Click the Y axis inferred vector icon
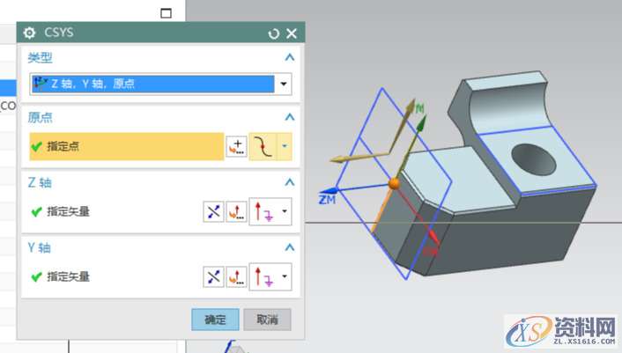The height and width of the screenshot is (353, 622). [263, 277]
